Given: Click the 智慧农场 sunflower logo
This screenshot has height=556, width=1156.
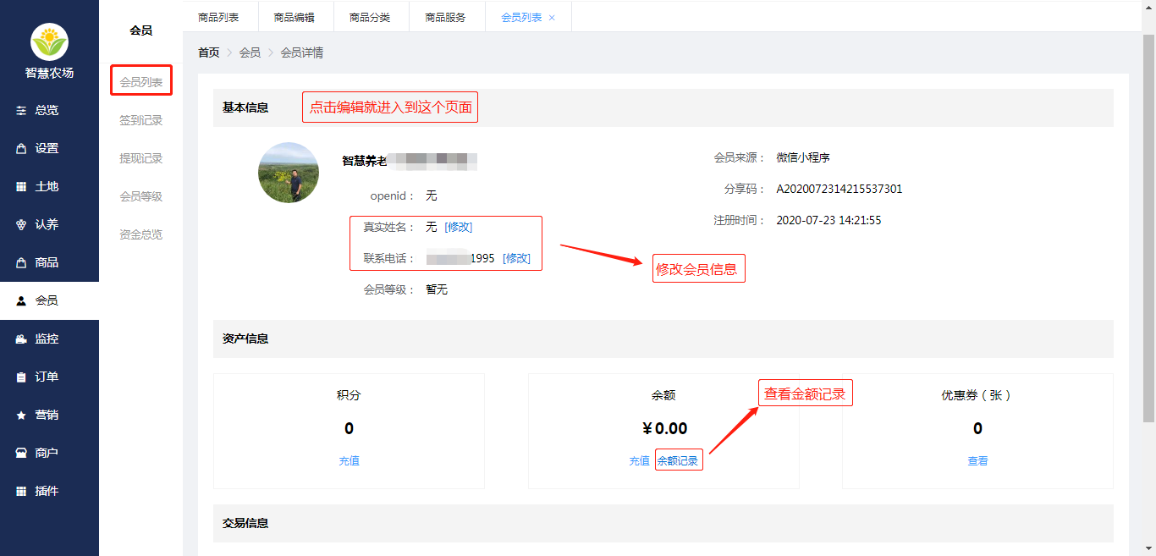Looking at the screenshot, I should 49,41.
